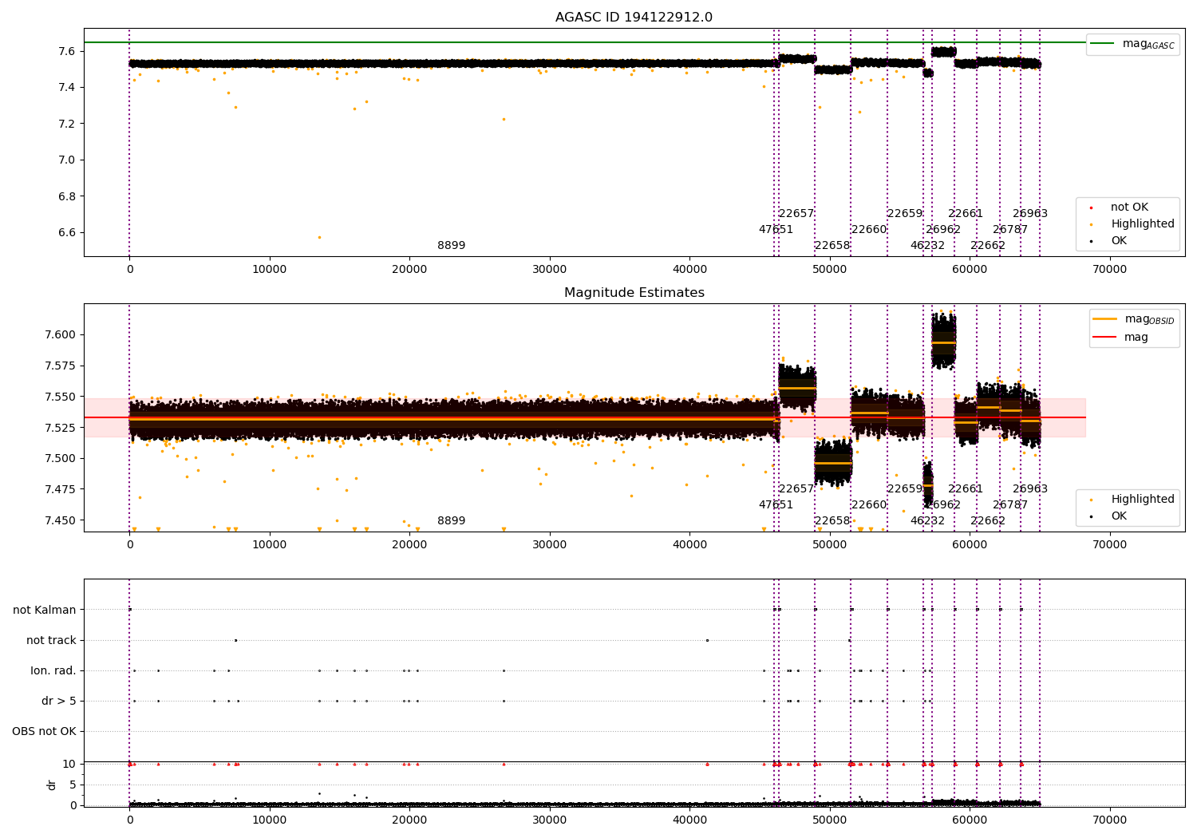1197x838 pixels.
Task: Click OBSID label 22657 in the top plot
Action: coord(796,214)
